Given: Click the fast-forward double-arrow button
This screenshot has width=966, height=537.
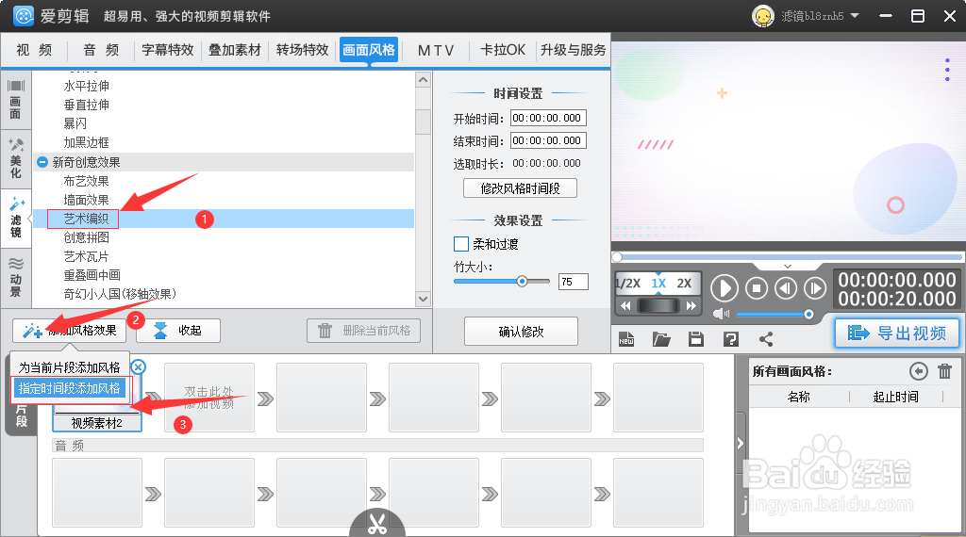Looking at the screenshot, I should point(691,306).
